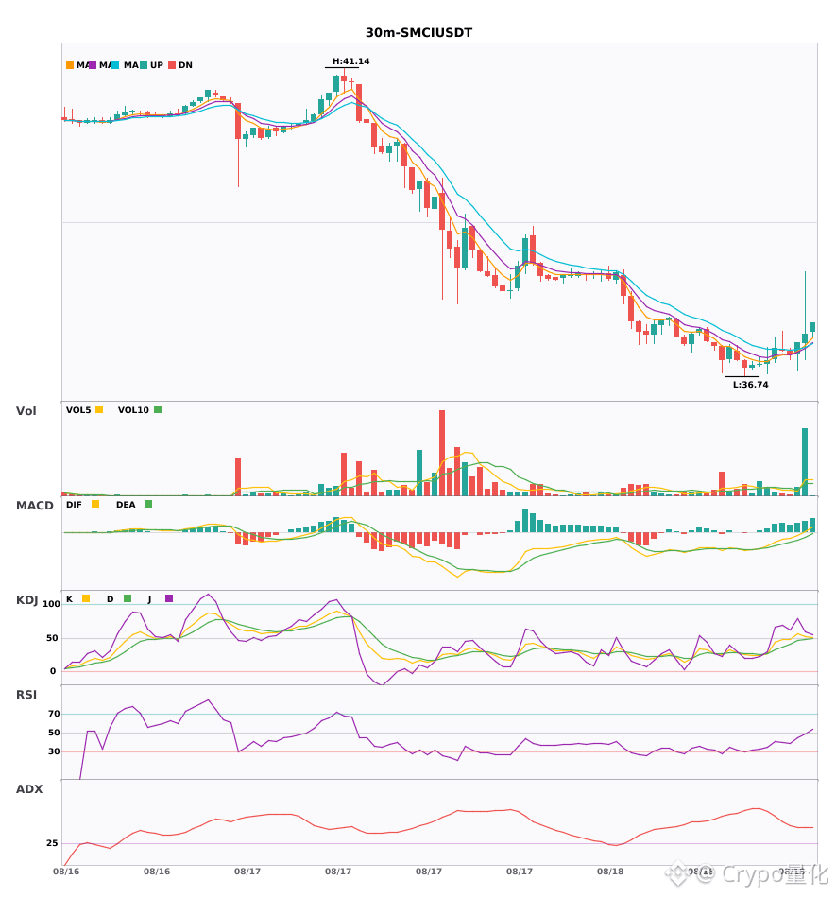Click the yellow DIF legend swatch
The height and width of the screenshot is (898, 836).
(95, 504)
